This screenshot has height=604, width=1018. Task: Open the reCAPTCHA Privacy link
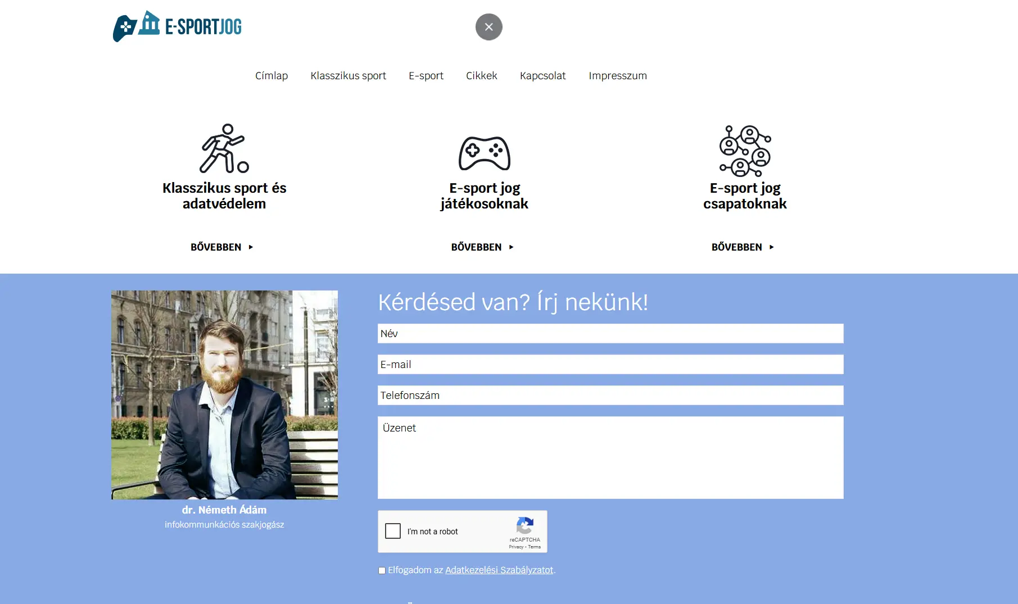click(x=517, y=546)
